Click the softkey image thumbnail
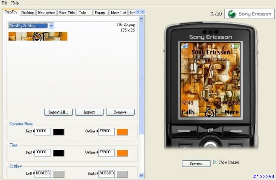The width and height of the screenshot is (276, 180). tap(38, 36)
